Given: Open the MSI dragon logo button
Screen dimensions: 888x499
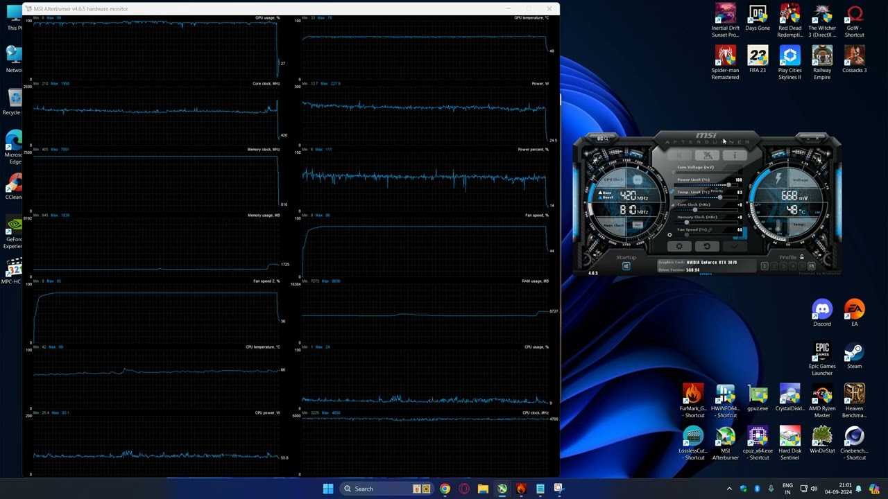Looking at the screenshot, I should 707,155.
